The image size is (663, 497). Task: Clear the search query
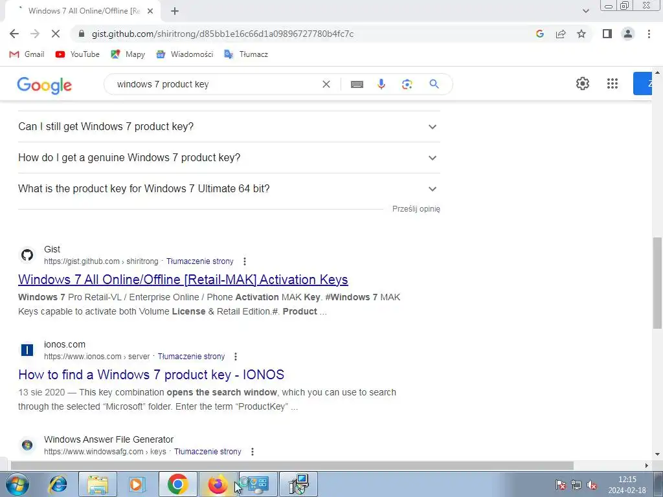(326, 84)
